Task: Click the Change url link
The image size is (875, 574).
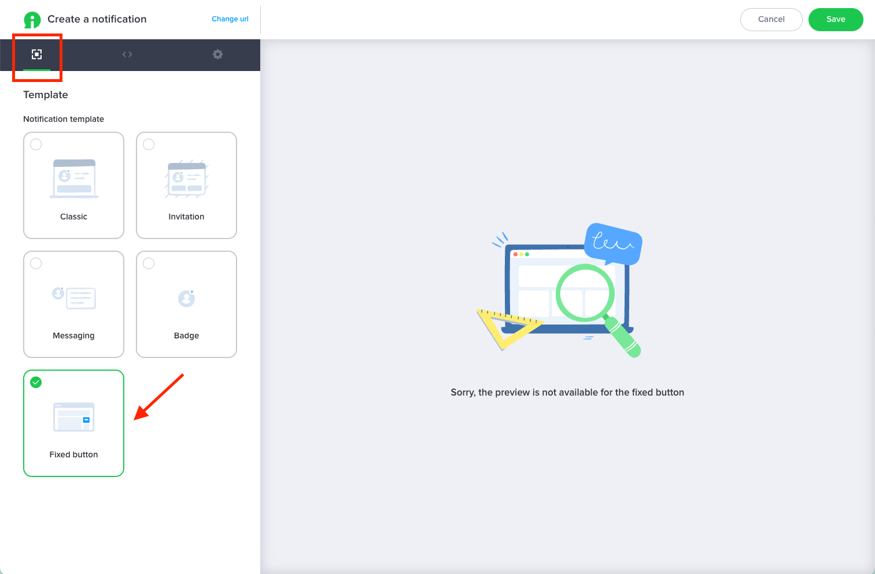Action: [x=230, y=19]
